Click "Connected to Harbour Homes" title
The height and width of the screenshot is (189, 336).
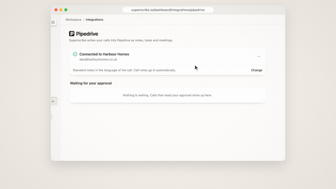(104, 54)
